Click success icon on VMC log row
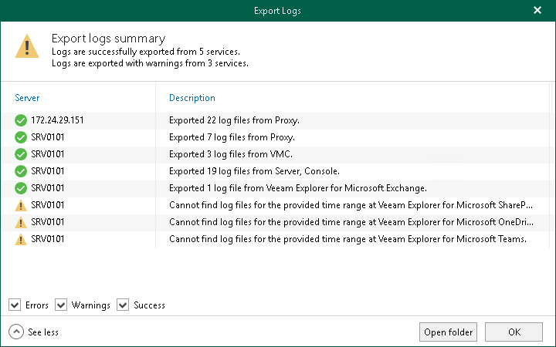 [x=21, y=154]
